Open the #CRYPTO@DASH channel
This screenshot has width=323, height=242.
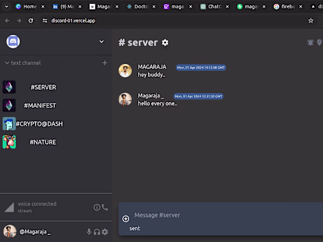[x=39, y=124]
